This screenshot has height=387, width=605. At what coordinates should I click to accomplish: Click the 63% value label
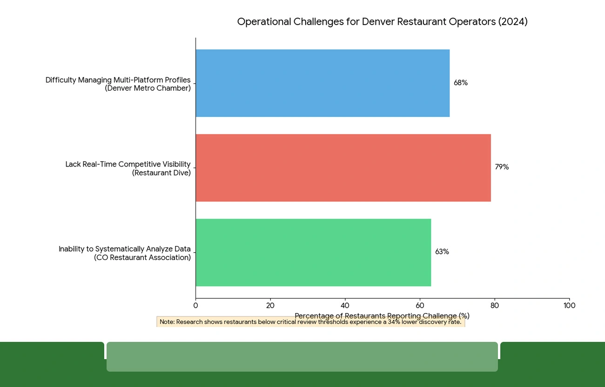tap(442, 252)
